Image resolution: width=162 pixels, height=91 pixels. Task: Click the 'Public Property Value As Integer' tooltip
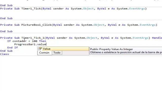pyautogui.click(x=111, y=49)
